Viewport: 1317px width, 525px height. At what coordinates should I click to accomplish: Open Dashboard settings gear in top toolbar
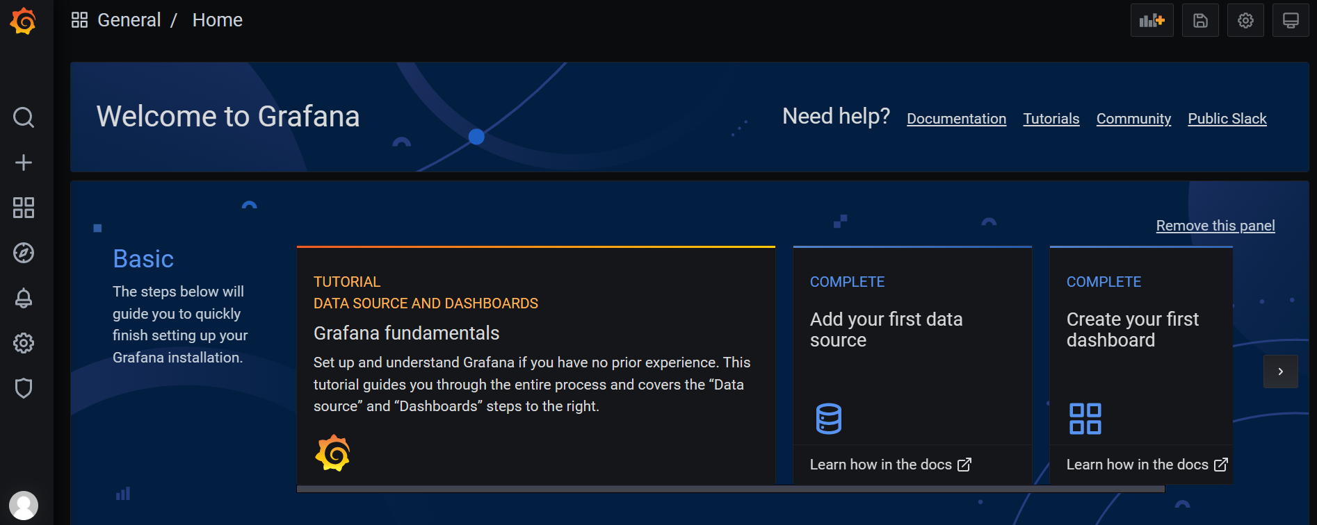pos(1245,20)
